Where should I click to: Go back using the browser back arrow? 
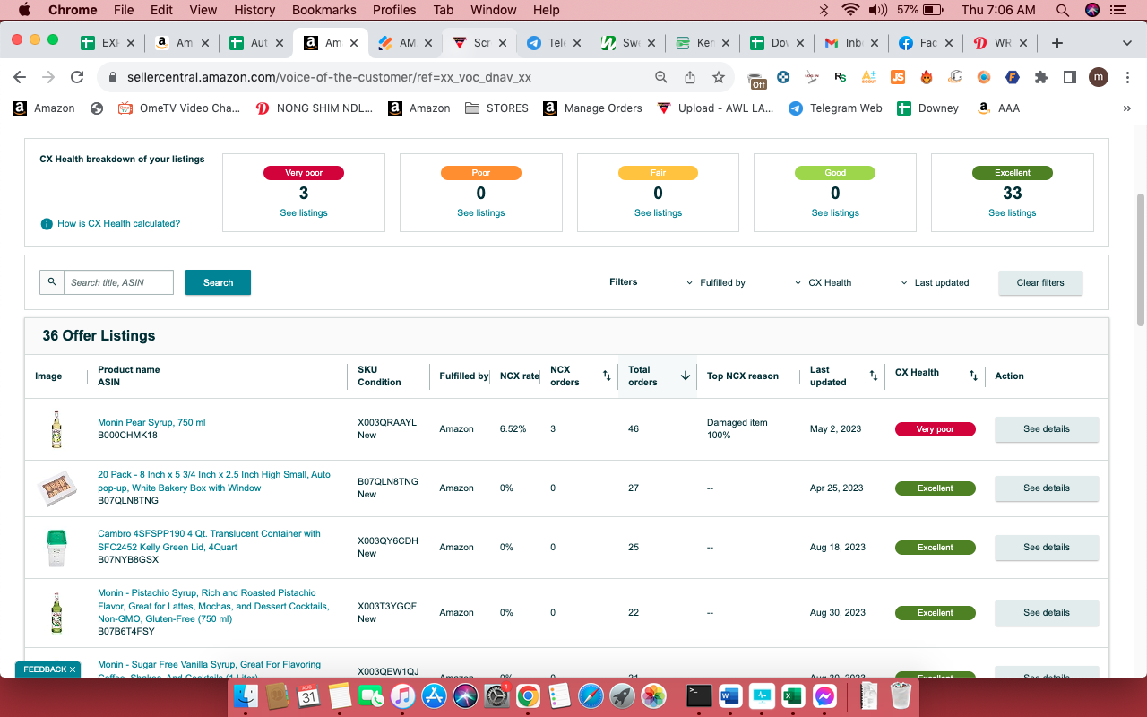coord(20,77)
